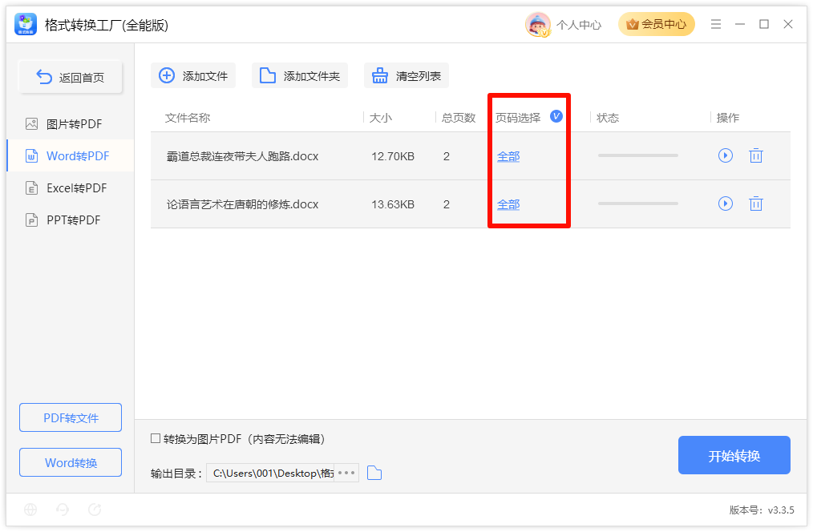
Task: Click the 12.70KB size cell
Action: [393, 156]
